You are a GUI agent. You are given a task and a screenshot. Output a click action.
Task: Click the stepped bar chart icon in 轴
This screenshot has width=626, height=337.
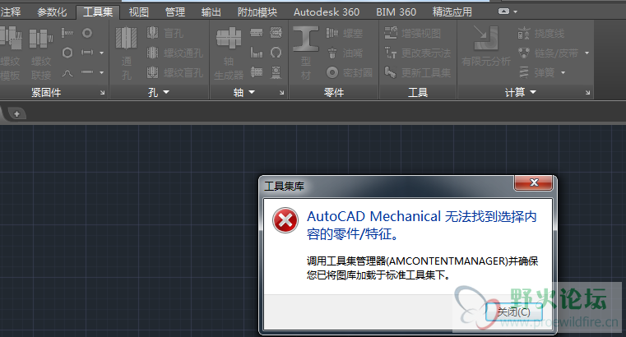257,53
